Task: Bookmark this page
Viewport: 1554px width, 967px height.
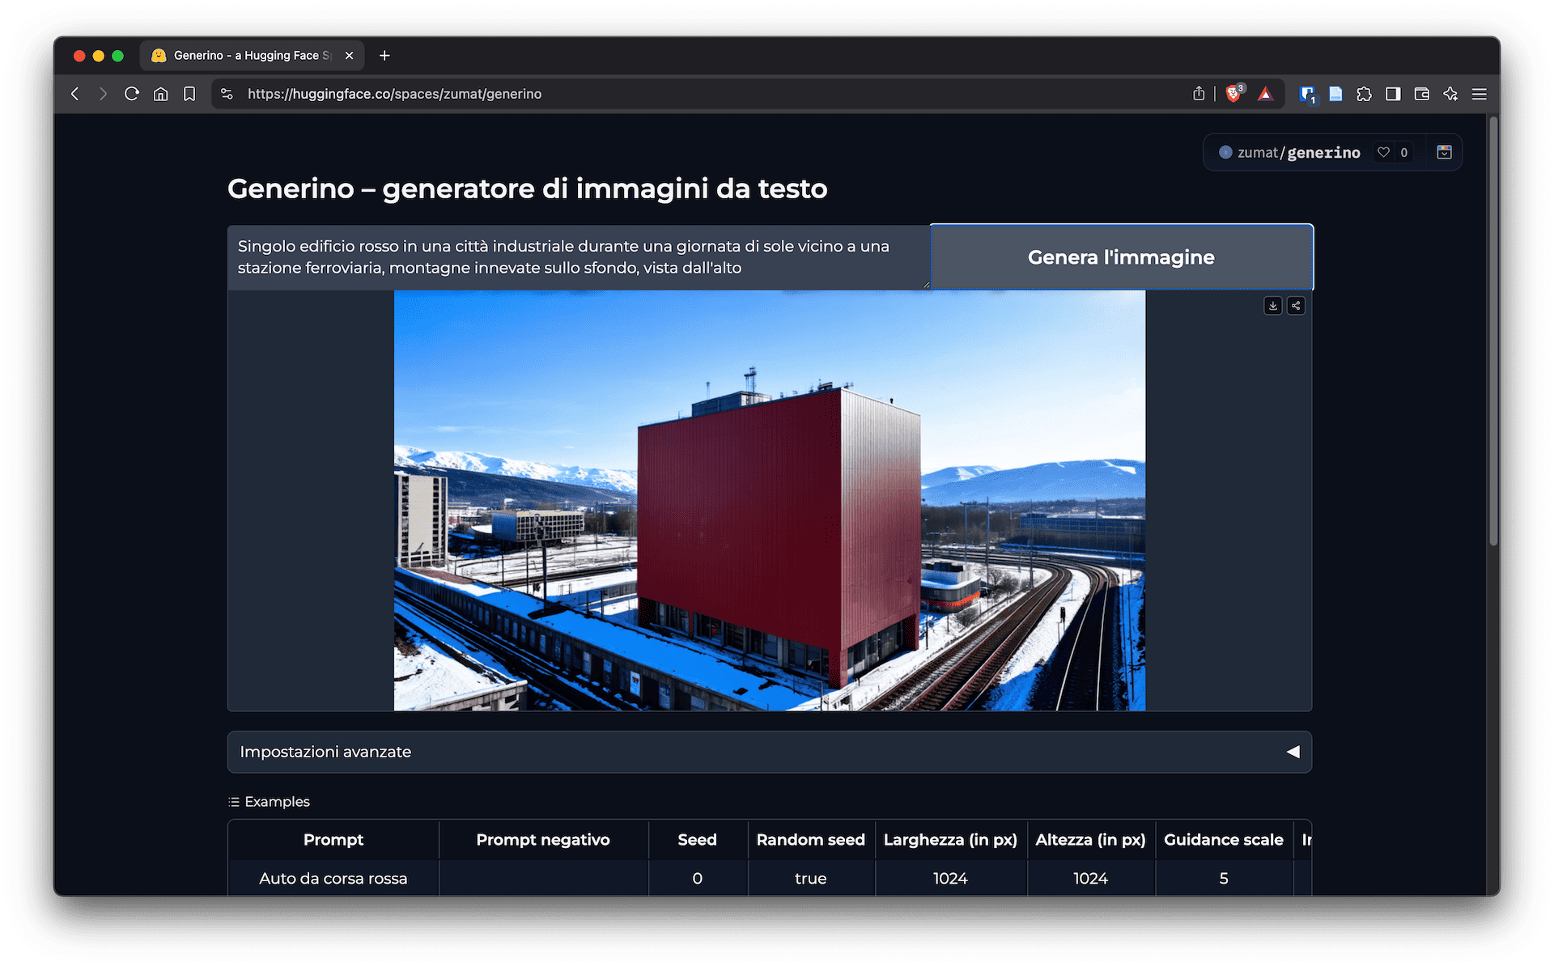Action: tap(189, 94)
